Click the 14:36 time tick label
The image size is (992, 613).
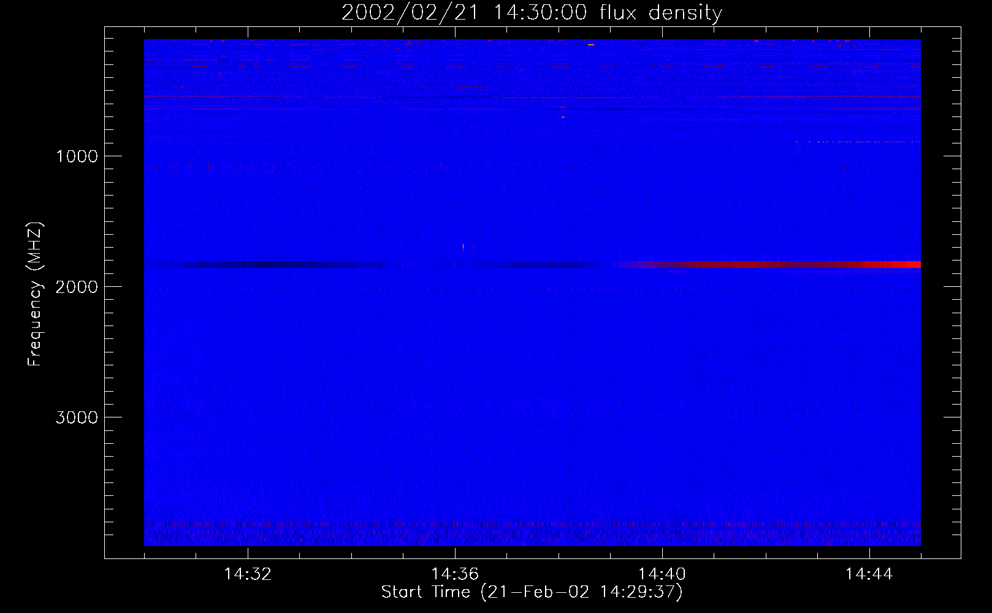click(455, 574)
